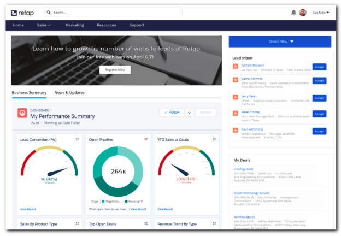Click the retap logo
The image size is (341, 236).
(x=22, y=13)
